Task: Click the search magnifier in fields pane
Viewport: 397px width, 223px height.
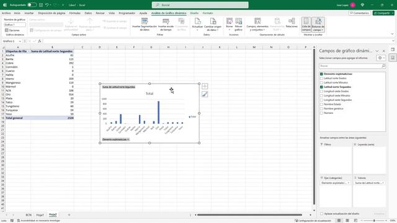Action: click(383, 66)
